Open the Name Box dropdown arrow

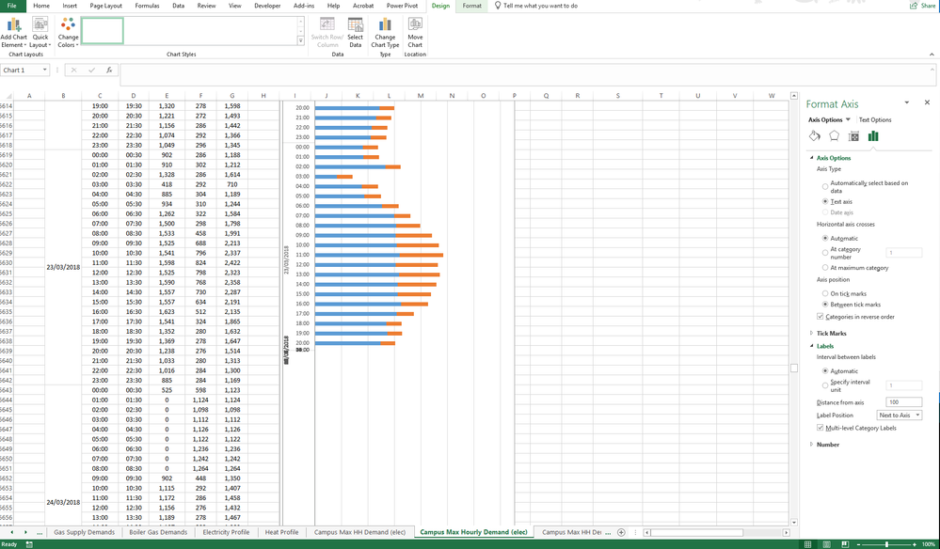pos(44,71)
